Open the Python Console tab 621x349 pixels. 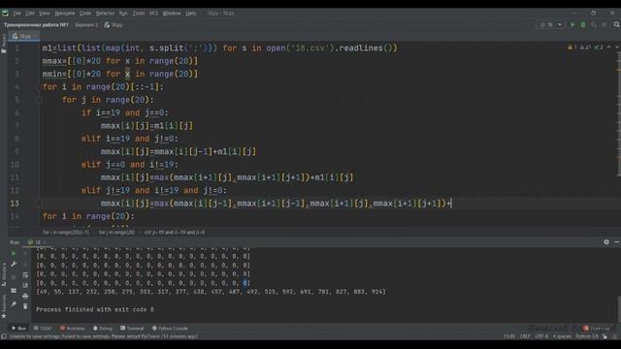coord(170,328)
